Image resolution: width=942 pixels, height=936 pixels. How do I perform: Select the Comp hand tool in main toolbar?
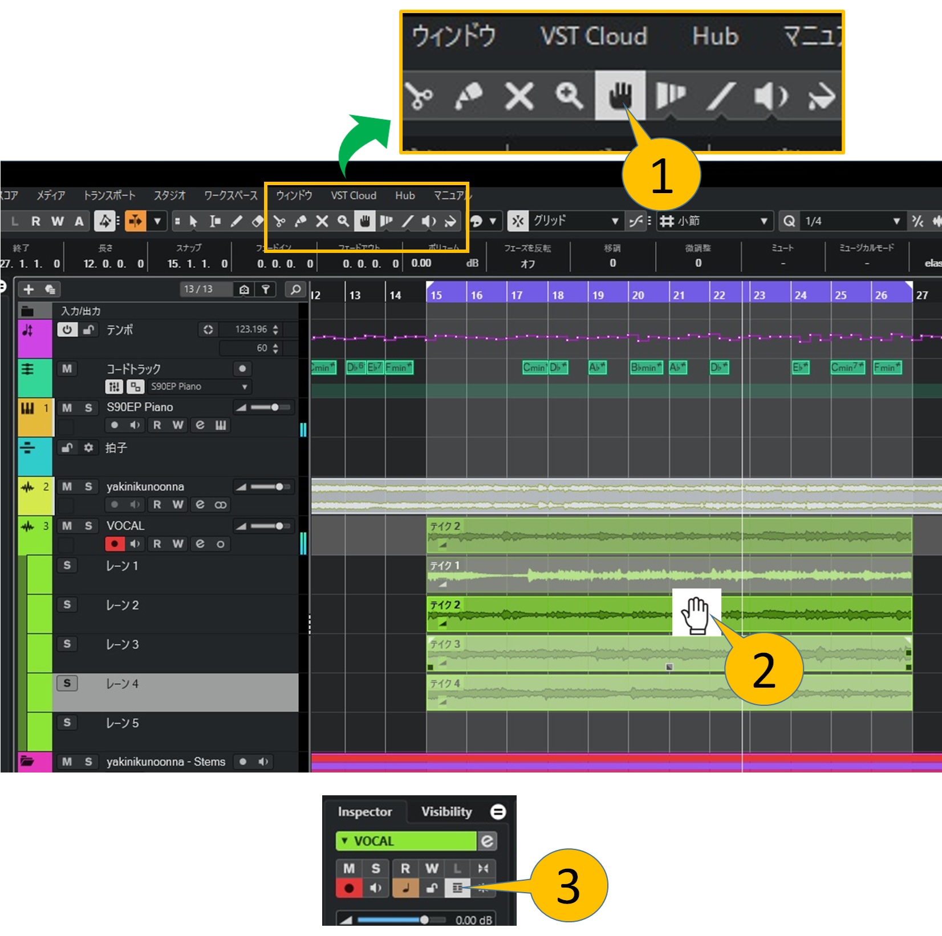point(365,221)
